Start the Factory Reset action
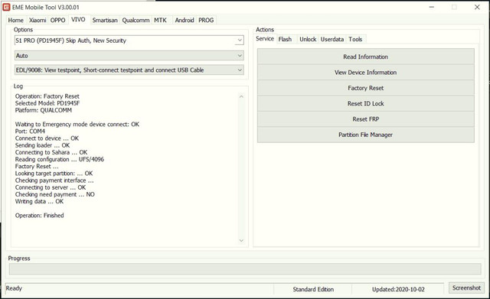 coord(366,88)
